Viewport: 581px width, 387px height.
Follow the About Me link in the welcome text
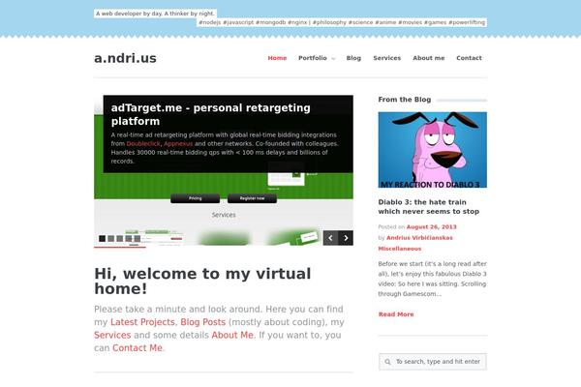pos(232,335)
